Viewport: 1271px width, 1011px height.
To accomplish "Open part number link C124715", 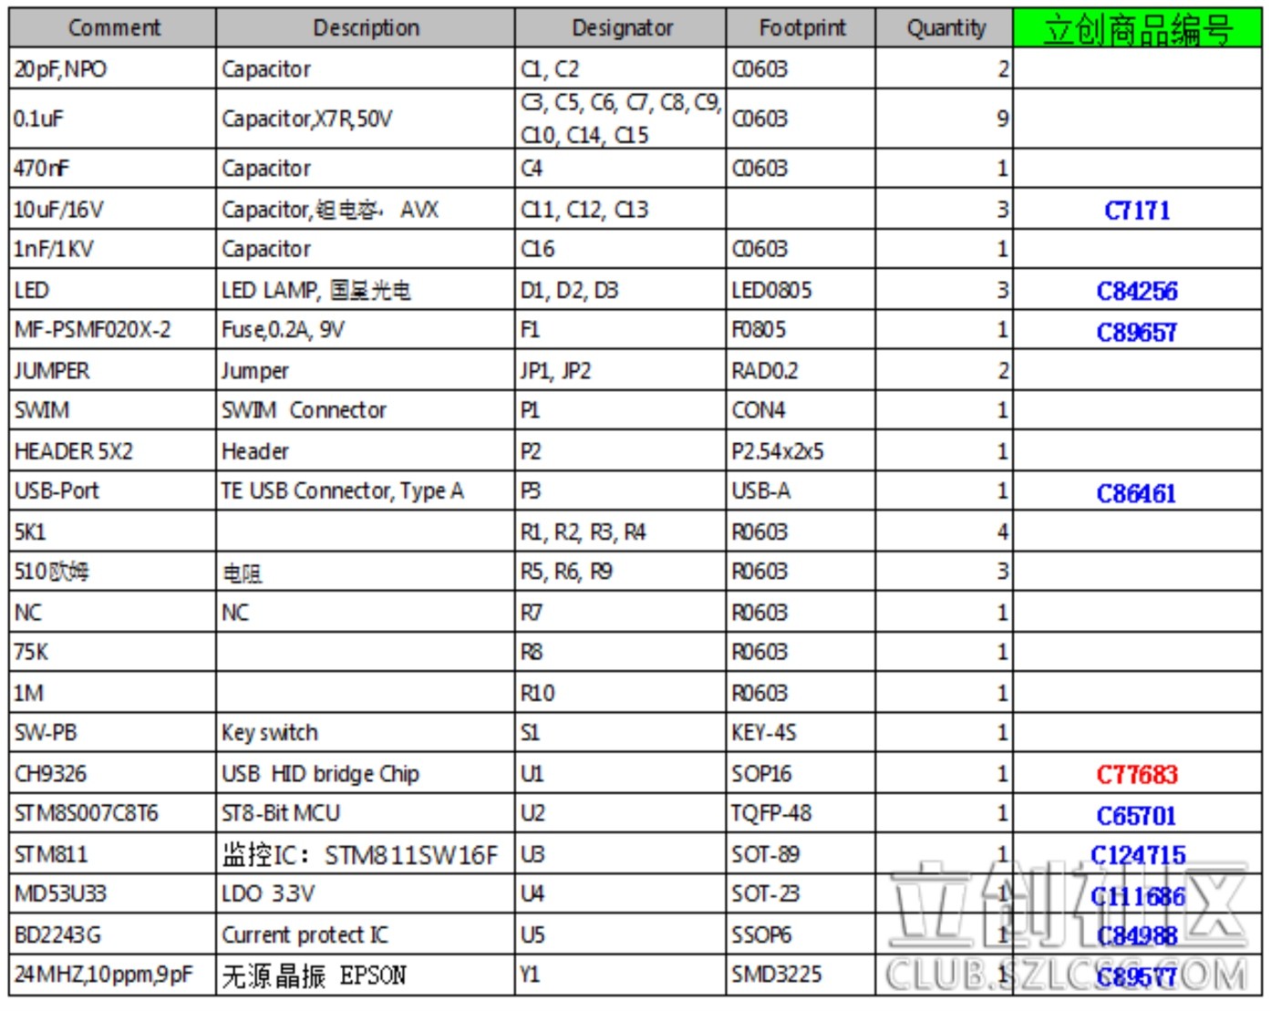I will pos(1138,855).
